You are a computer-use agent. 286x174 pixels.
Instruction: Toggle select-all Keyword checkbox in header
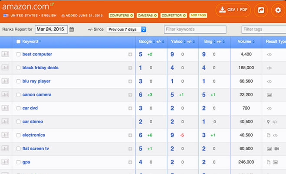click(x=18, y=42)
